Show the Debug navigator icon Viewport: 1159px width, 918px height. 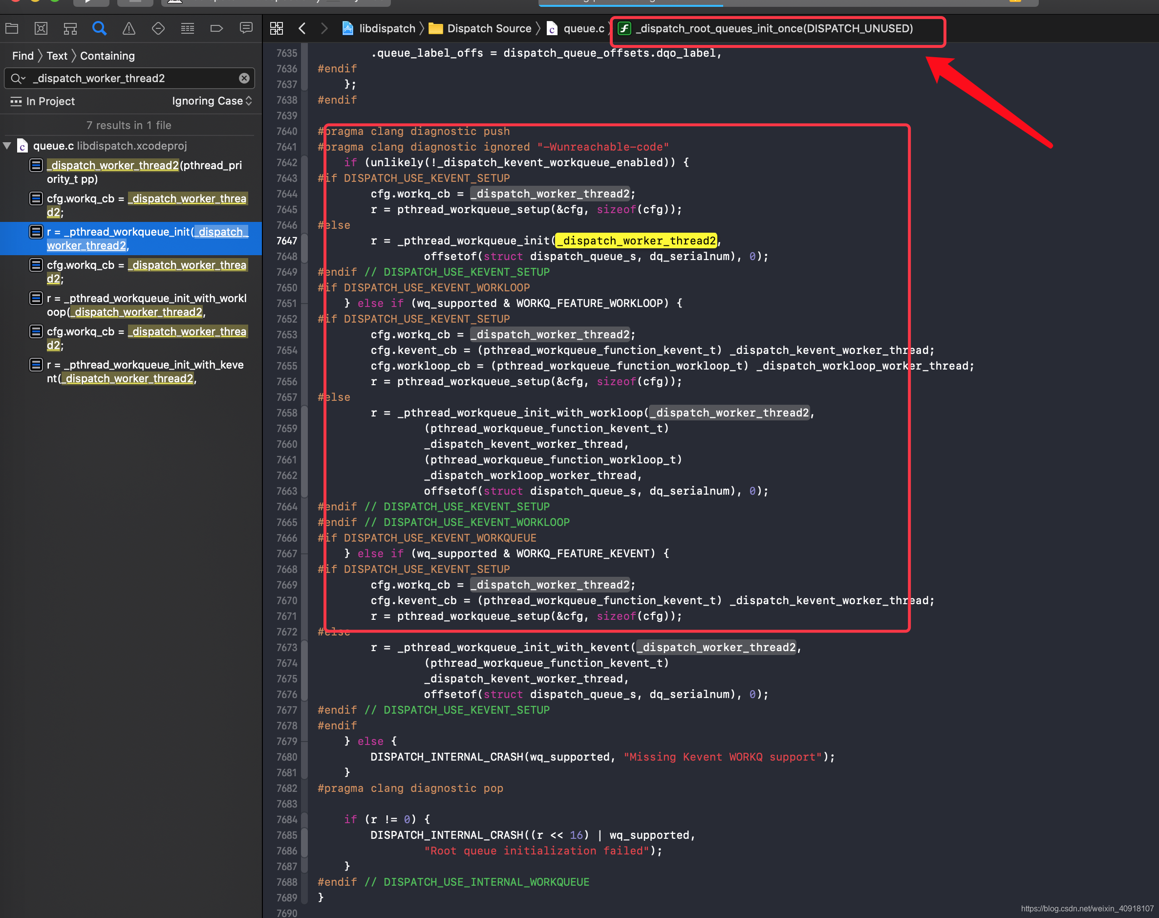coord(188,28)
